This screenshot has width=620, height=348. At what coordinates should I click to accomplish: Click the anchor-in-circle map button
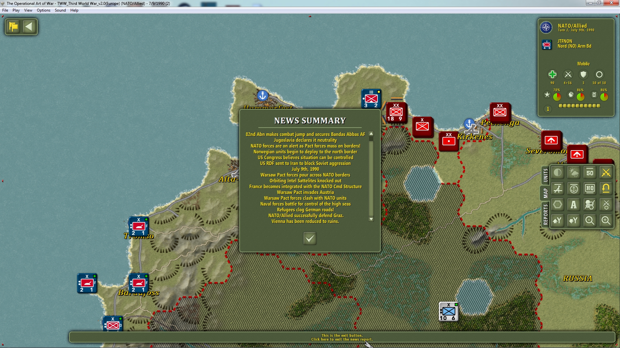click(x=574, y=189)
